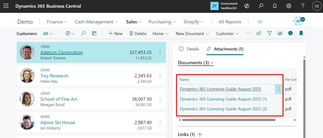Open Alpine Ski House customer
The height and width of the screenshot is (138, 323).
point(58,123)
